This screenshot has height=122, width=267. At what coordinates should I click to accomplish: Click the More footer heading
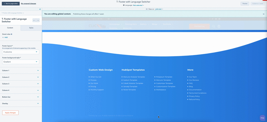[x=190, y=70]
